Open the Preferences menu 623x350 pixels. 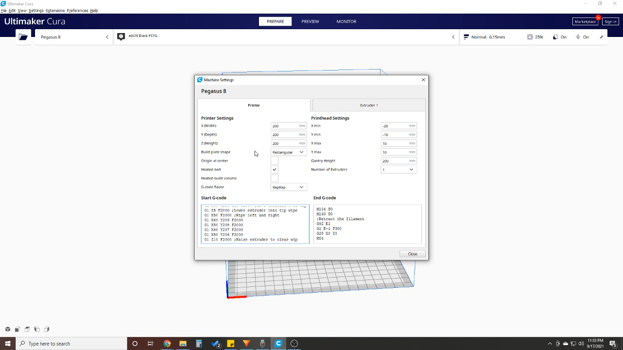(77, 11)
